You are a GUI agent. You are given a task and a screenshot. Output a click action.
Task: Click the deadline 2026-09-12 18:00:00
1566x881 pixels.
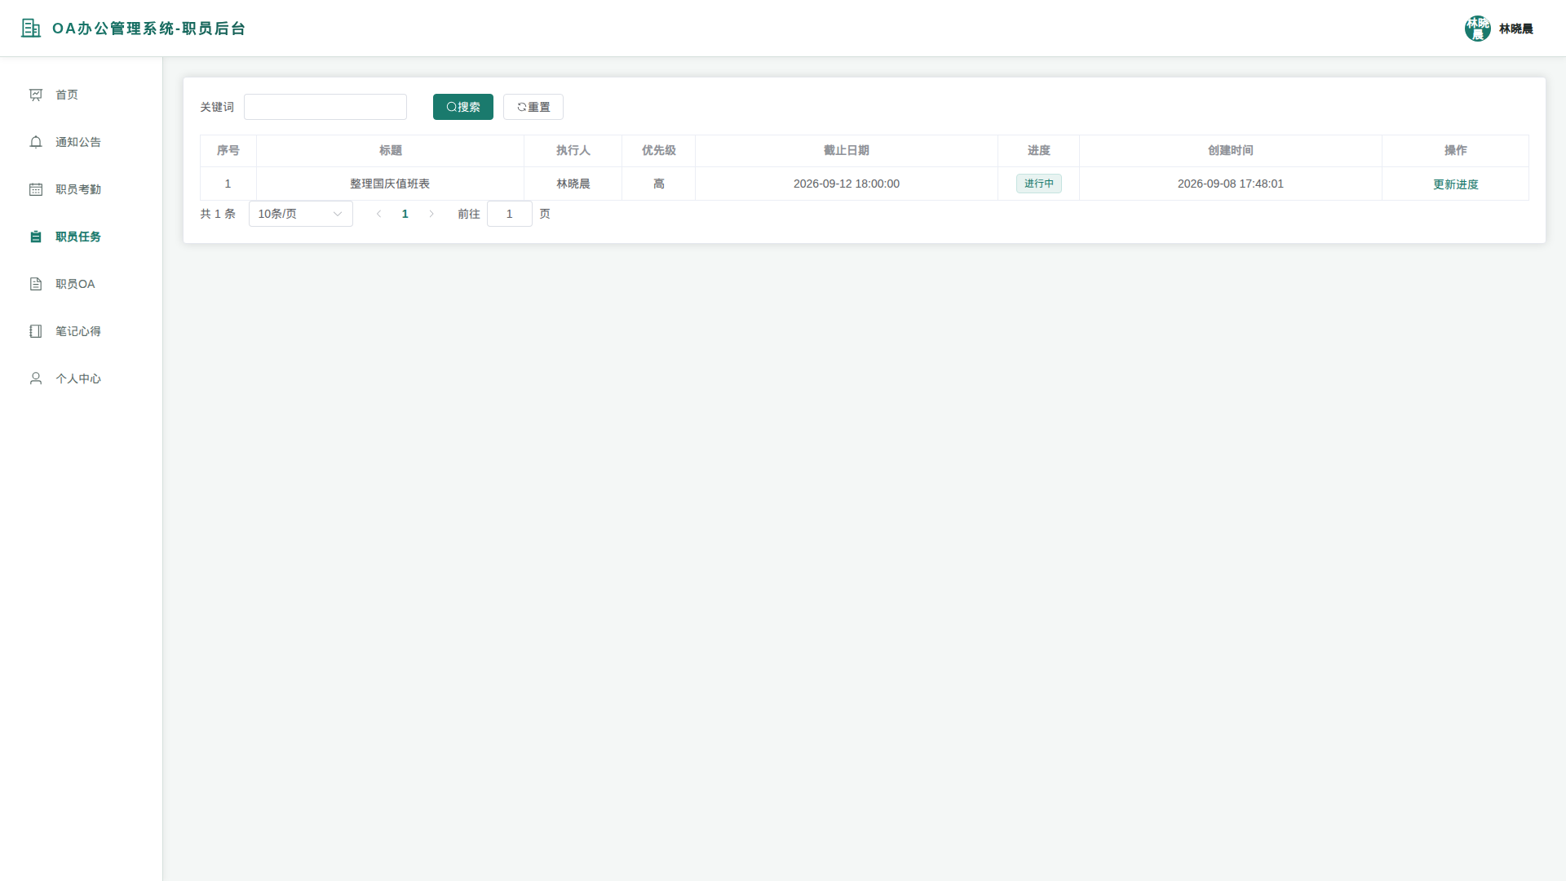(847, 184)
